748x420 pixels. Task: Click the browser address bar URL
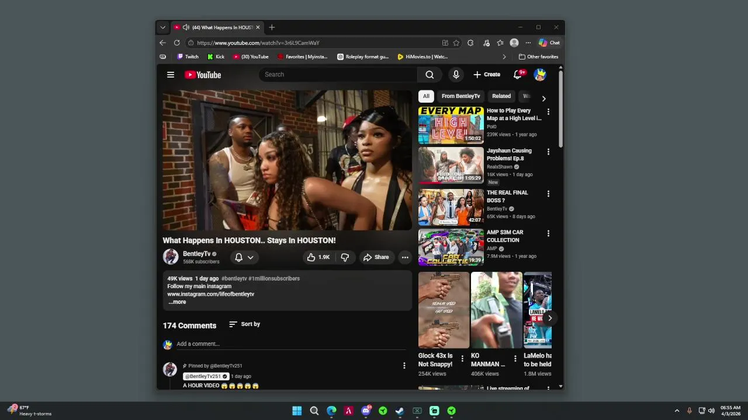pos(258,43)
